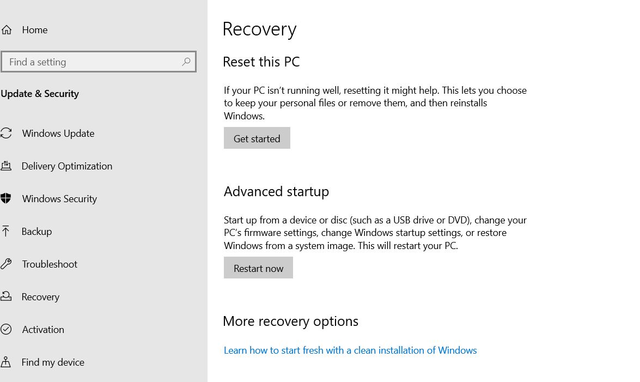Click the Delivery Optimization icon
The image size is (640, 382).
tap(5, 166)
